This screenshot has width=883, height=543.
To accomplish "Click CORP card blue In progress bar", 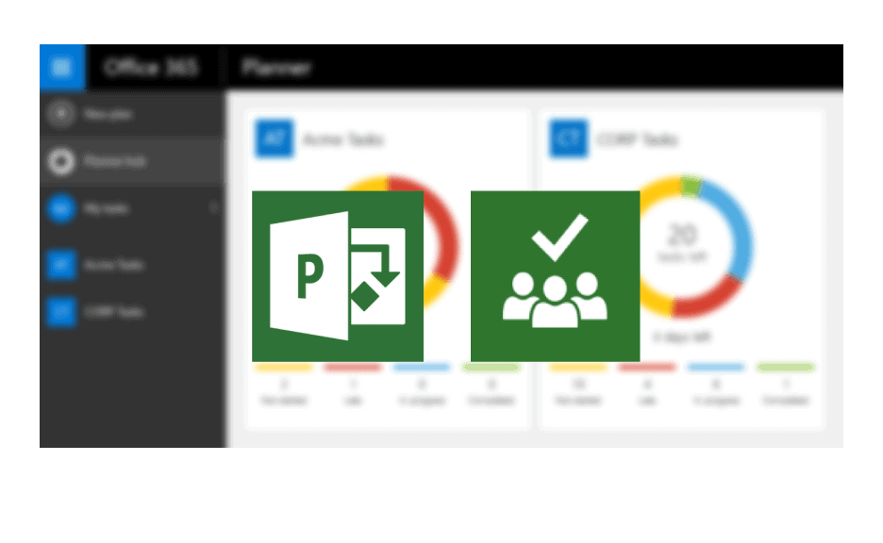I will (716, 368).
